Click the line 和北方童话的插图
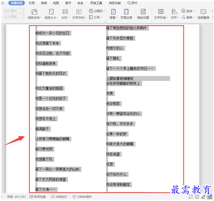The image size is (214, 201). [x=49, y=88]
